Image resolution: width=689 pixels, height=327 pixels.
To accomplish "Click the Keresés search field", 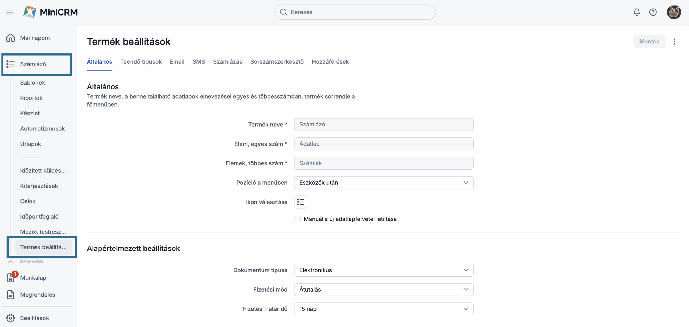I will click(x=355, y=12).
